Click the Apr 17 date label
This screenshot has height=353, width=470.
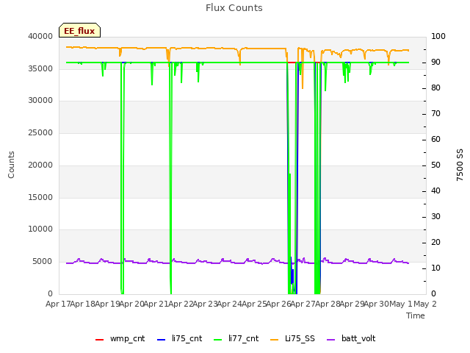(x=57, y=304)
